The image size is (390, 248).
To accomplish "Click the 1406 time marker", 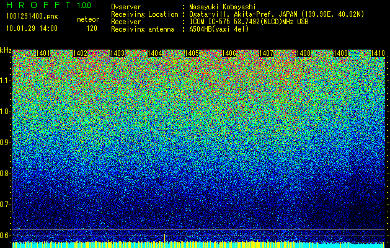I will 229,53.
